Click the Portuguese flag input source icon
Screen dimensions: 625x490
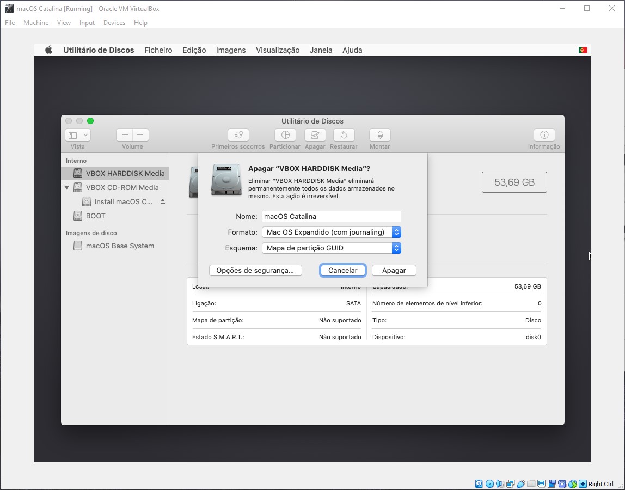583,50
